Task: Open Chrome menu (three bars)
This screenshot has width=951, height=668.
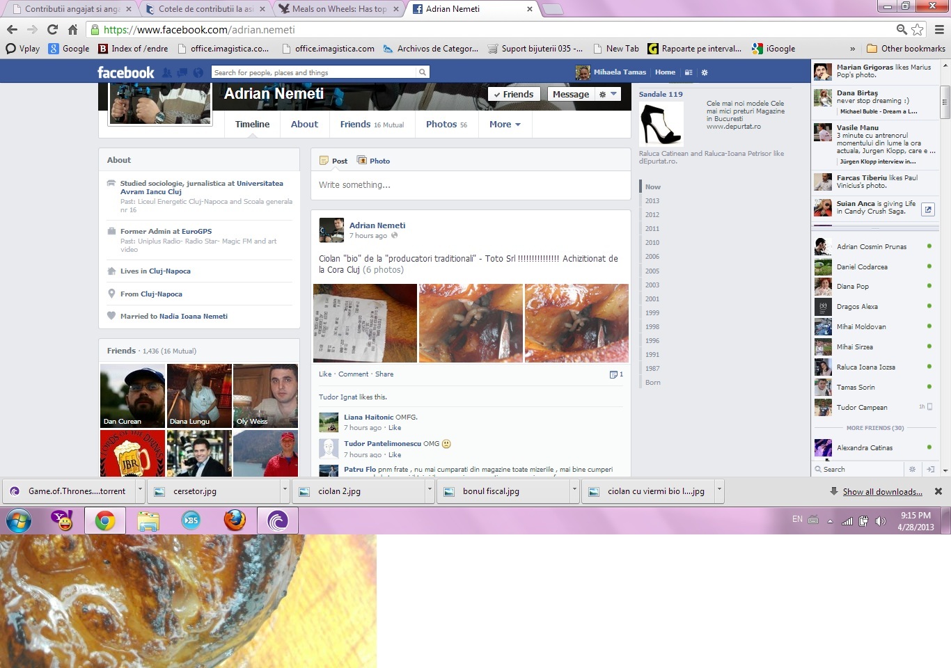Action: 939,29
